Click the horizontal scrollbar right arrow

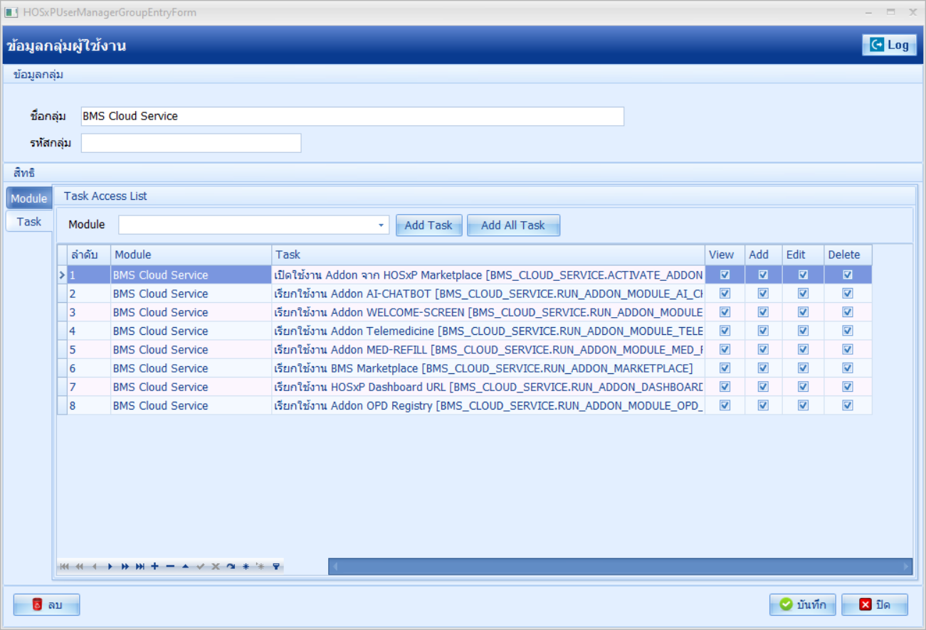coord(905,567)
